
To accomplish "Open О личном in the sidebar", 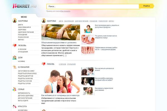I will [x=22, y=49].
